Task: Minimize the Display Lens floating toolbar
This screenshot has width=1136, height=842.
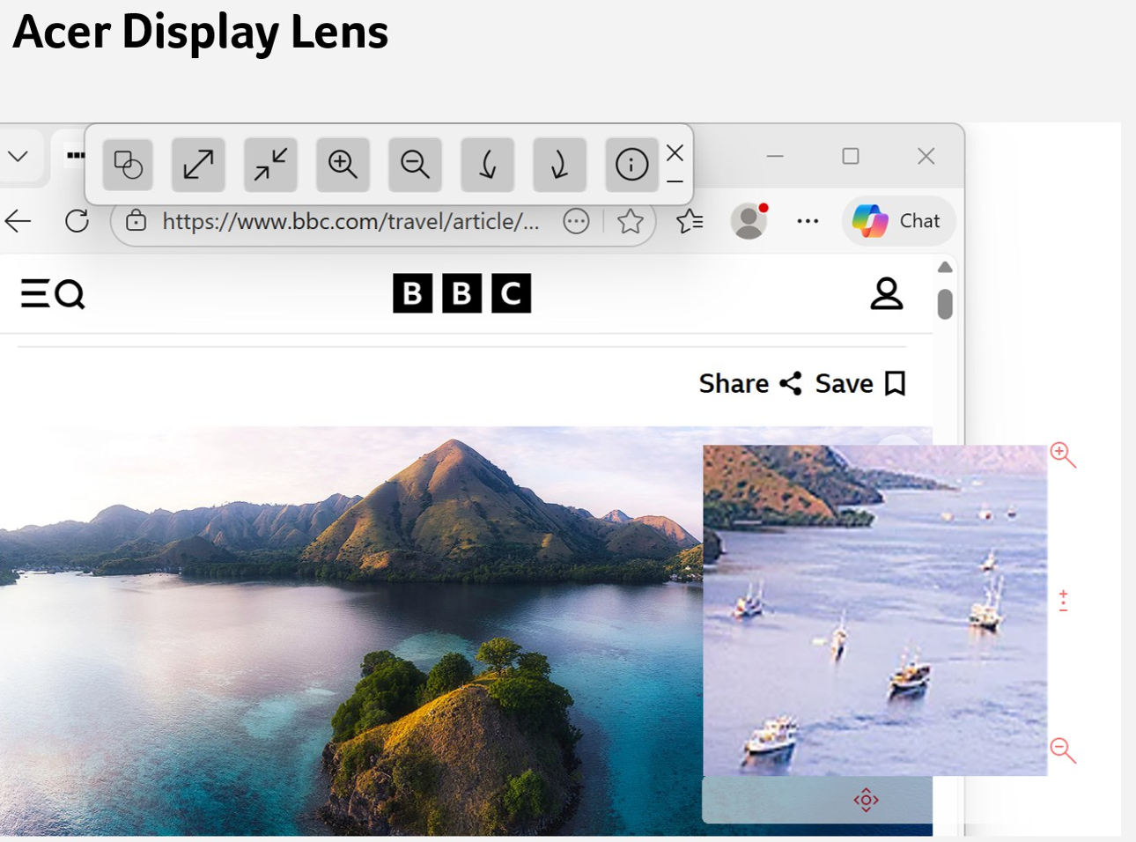Action: coord(675,181)
